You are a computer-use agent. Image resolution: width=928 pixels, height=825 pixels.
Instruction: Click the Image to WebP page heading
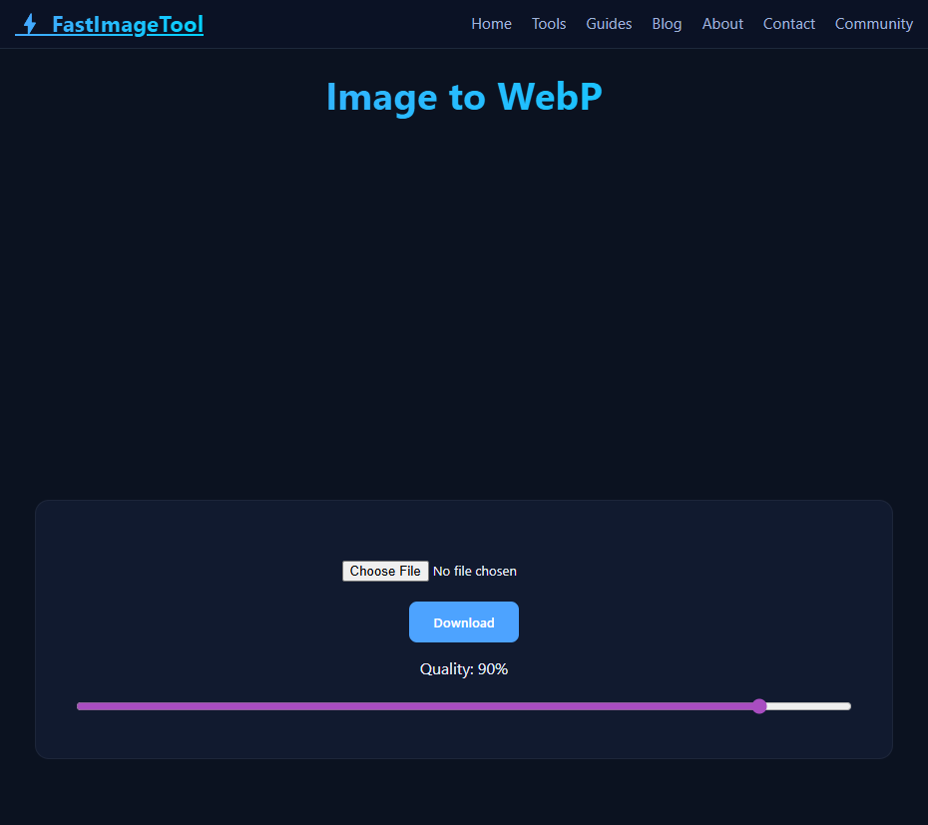463,97
